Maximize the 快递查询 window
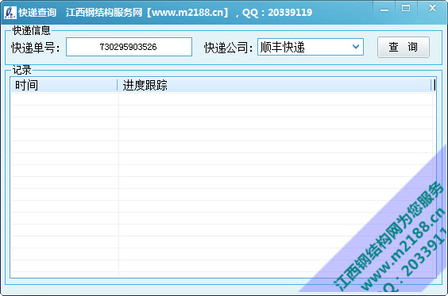This screenshot has width=448, height=296. pos(406,9)
